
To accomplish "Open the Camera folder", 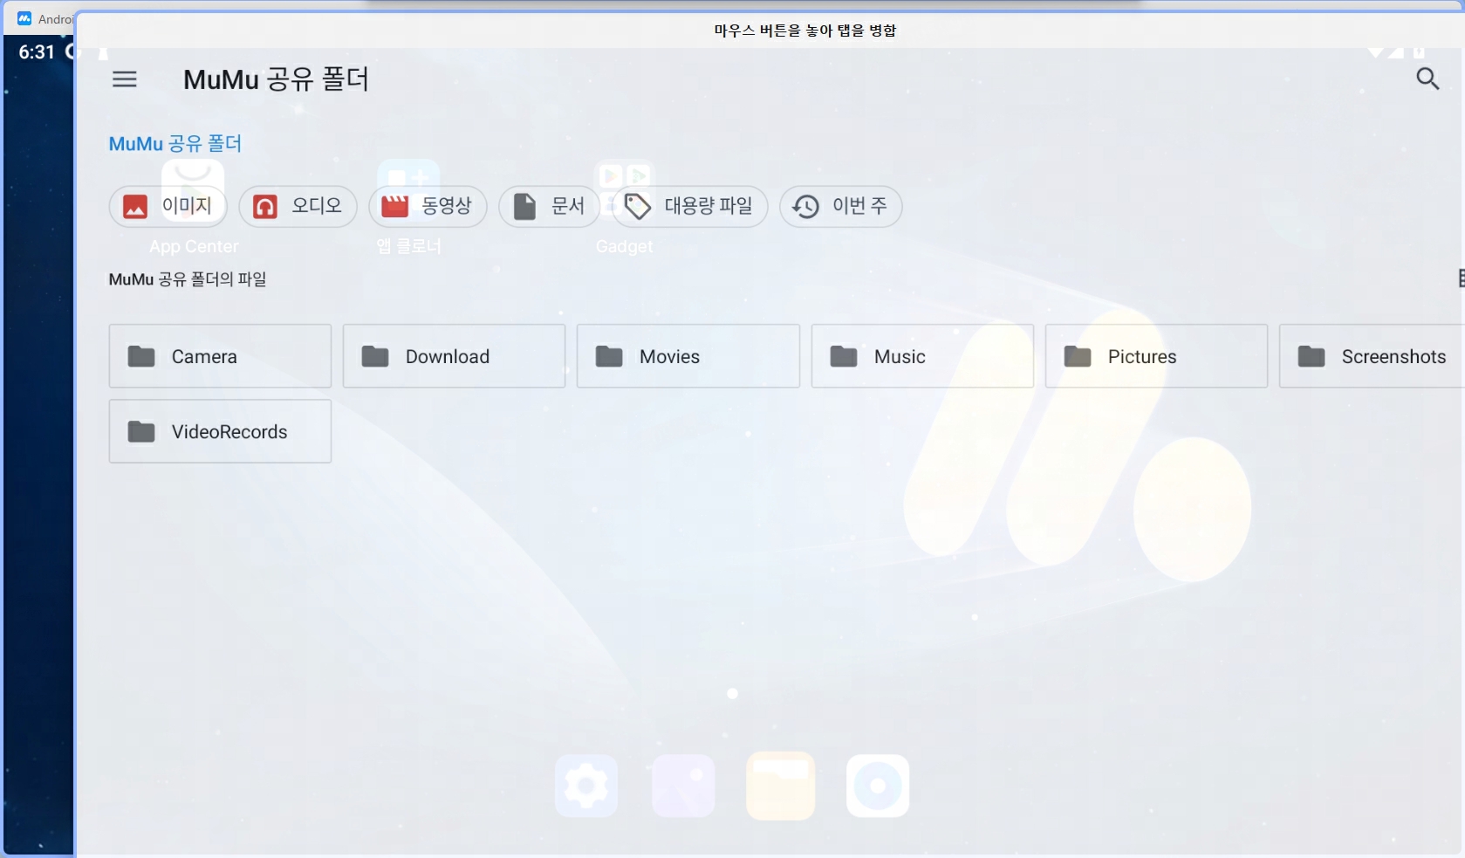I will pos(220,356).
